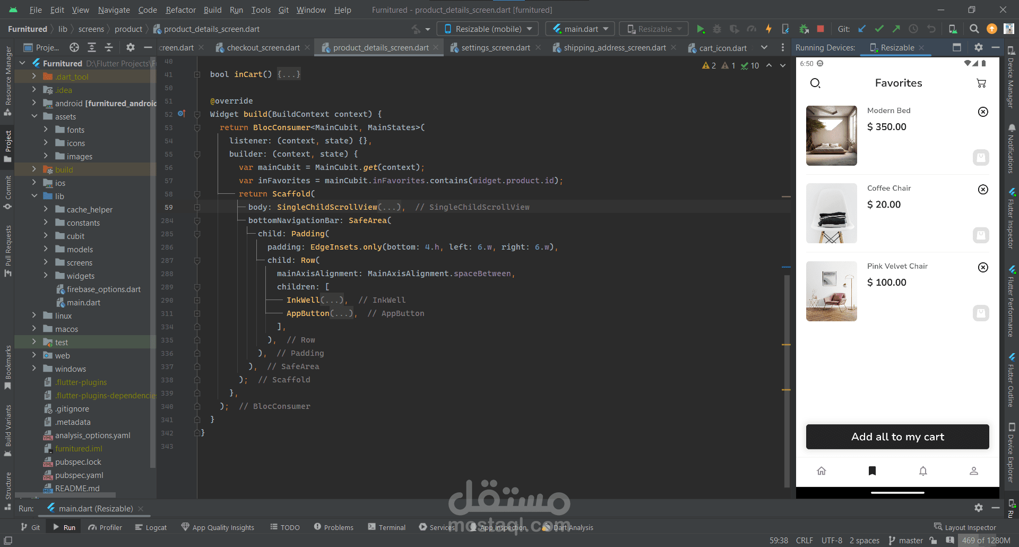Click the Debug bug icon in toolbar
Viewport: 1019px width, 547px height.
click(x=717, y=29)
